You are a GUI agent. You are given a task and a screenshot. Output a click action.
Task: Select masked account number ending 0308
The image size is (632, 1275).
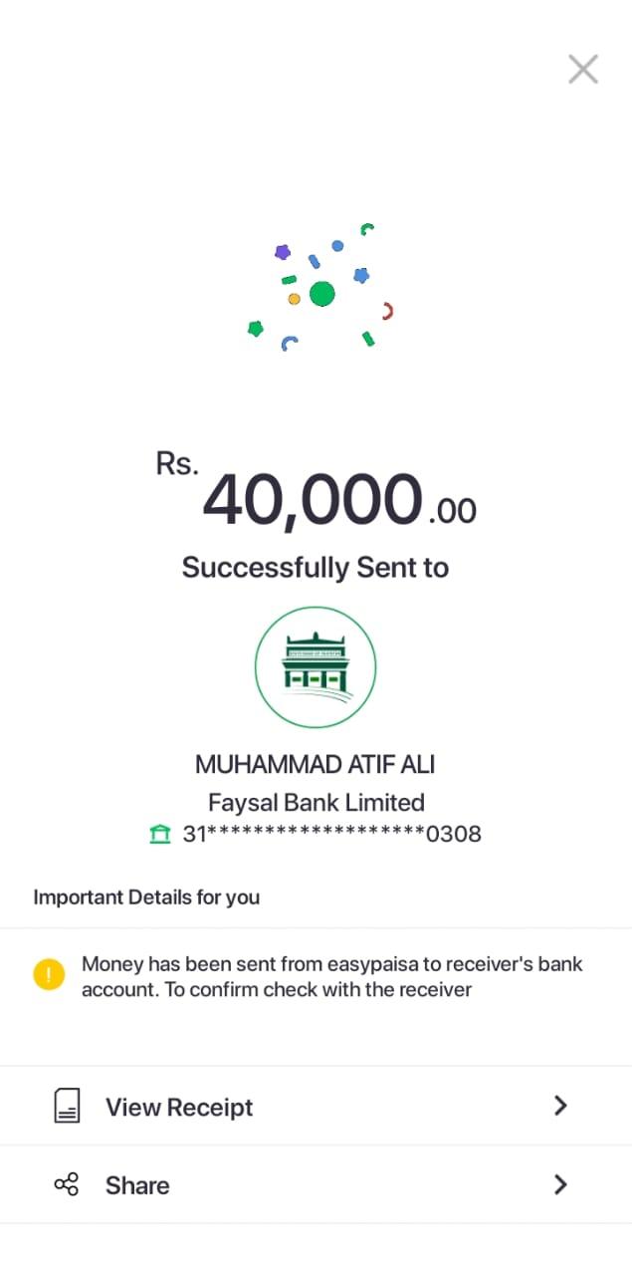(x=331, y=834)
